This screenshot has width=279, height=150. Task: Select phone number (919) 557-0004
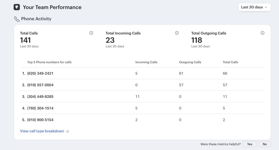coord(40,85)
